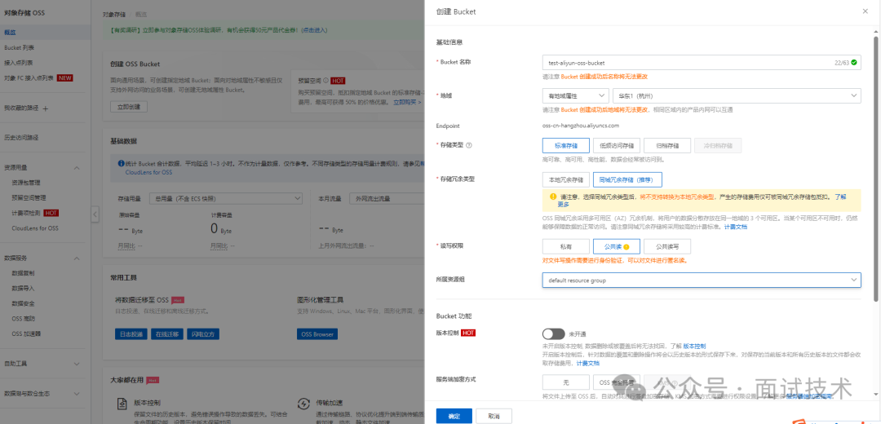Click the Hot tag beside 将数据迁移至 OSS
Image resolution: width=881 pixels, height=424 pixels.
(178, 300)
